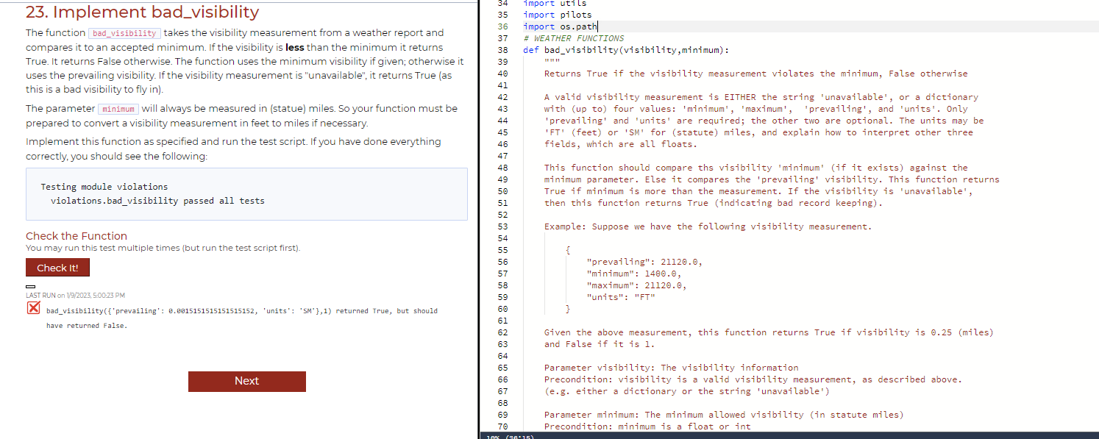The height and width of the screenshot is (439, 1099).
Task: Select the bad_visibility inline code badge
Action: pos(124,33)
